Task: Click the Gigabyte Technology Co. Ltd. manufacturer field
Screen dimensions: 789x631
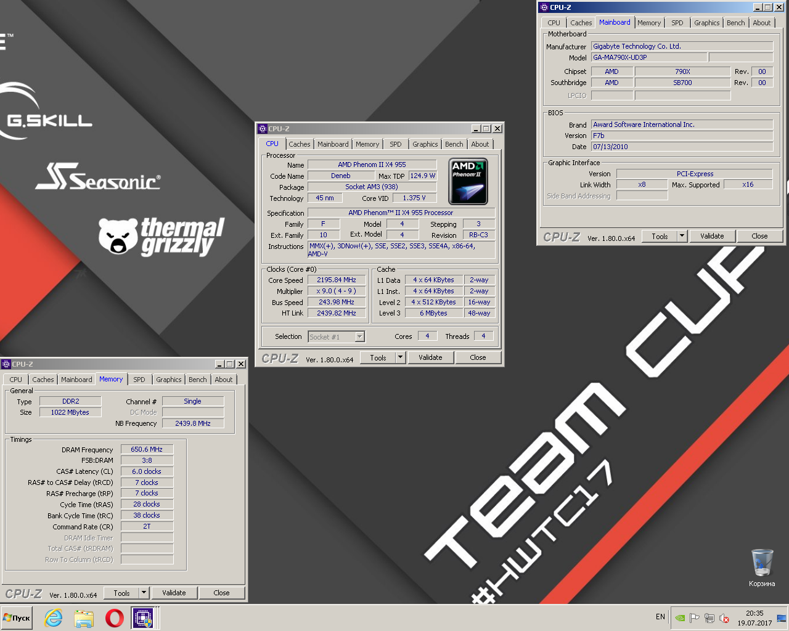Action: 682,46
